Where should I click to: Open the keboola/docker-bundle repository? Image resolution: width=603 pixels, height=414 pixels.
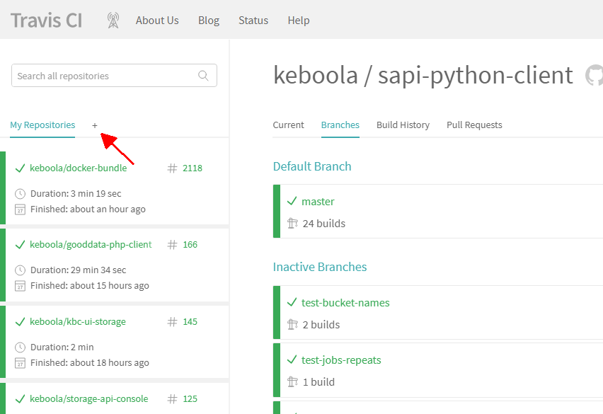(79, 168)
